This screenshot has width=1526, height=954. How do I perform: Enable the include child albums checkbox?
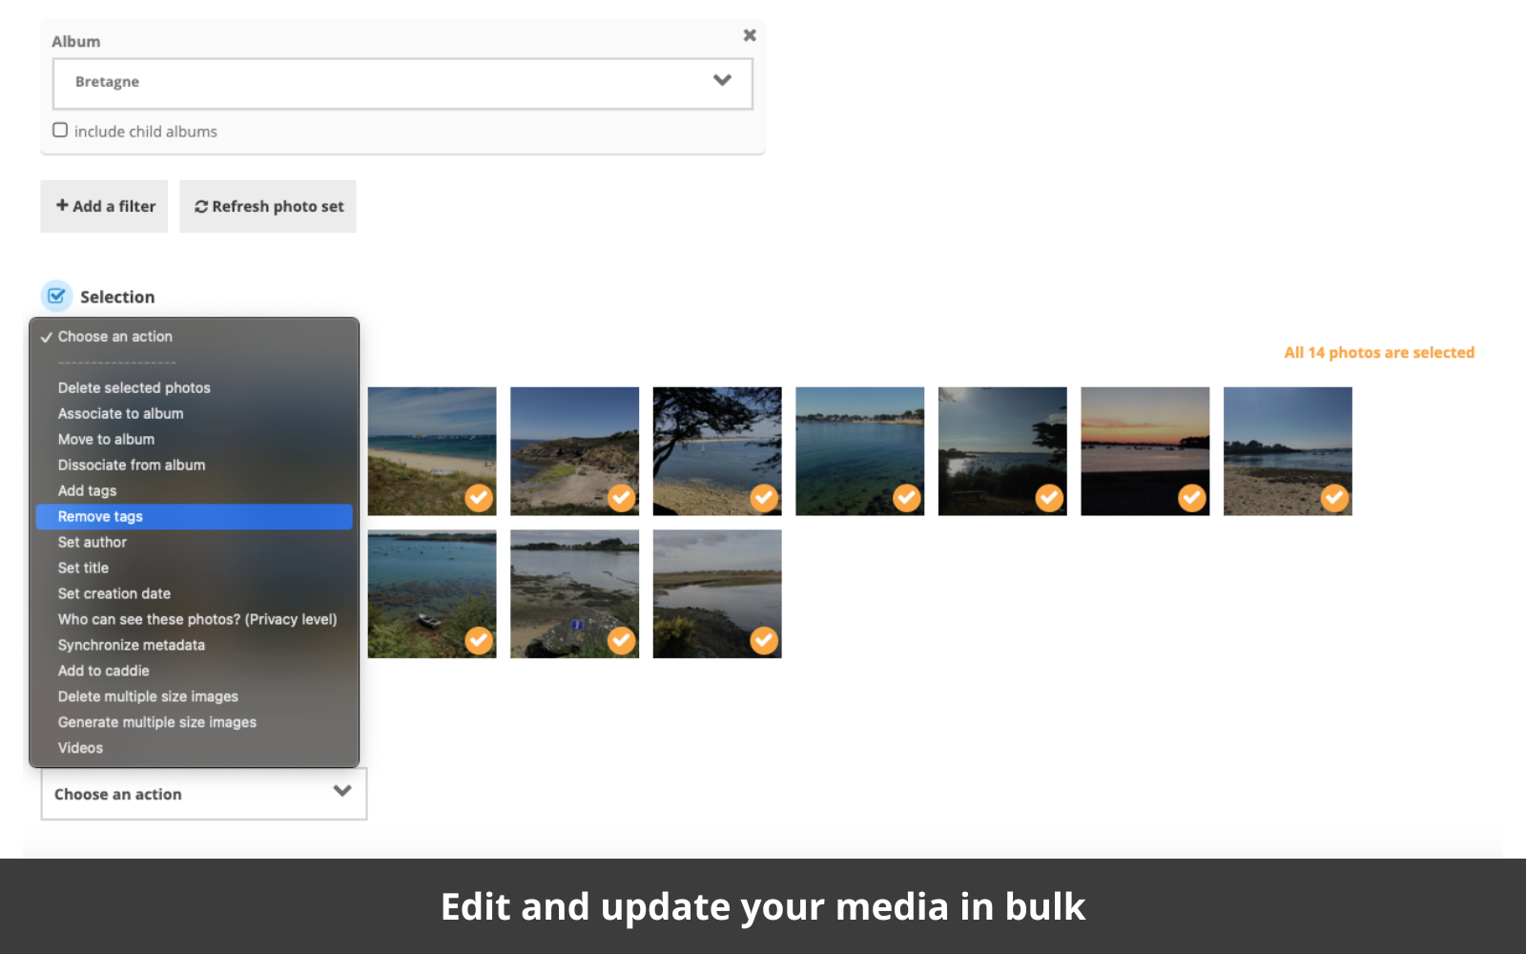[60, 131]
